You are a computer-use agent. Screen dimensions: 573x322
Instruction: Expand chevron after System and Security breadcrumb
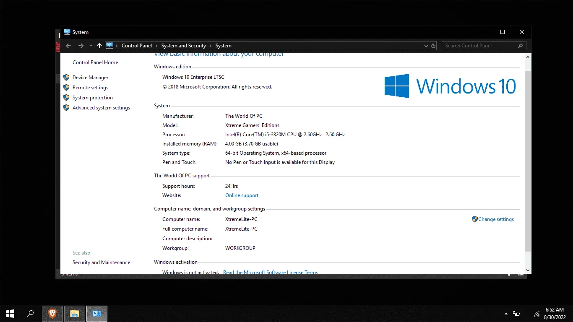(x=211, y=46)
